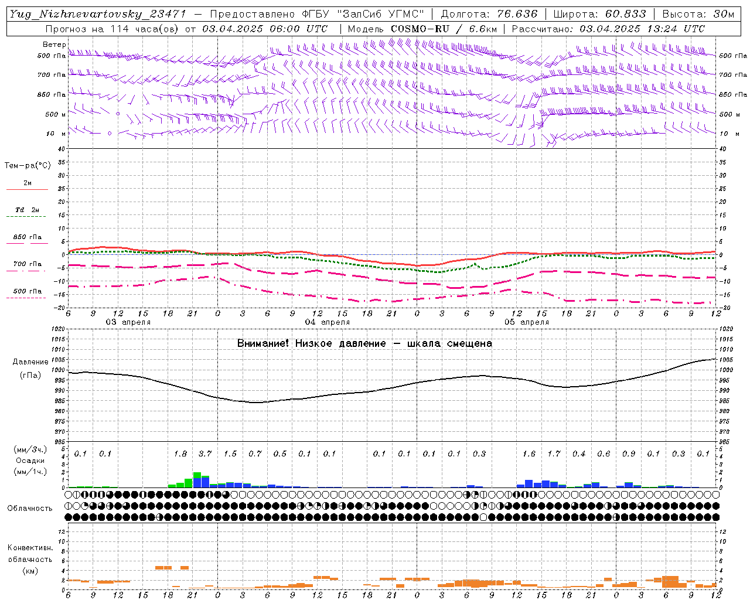Click the 0.4 precipitation value
750x600 pixels.
(x=579, y=454)
